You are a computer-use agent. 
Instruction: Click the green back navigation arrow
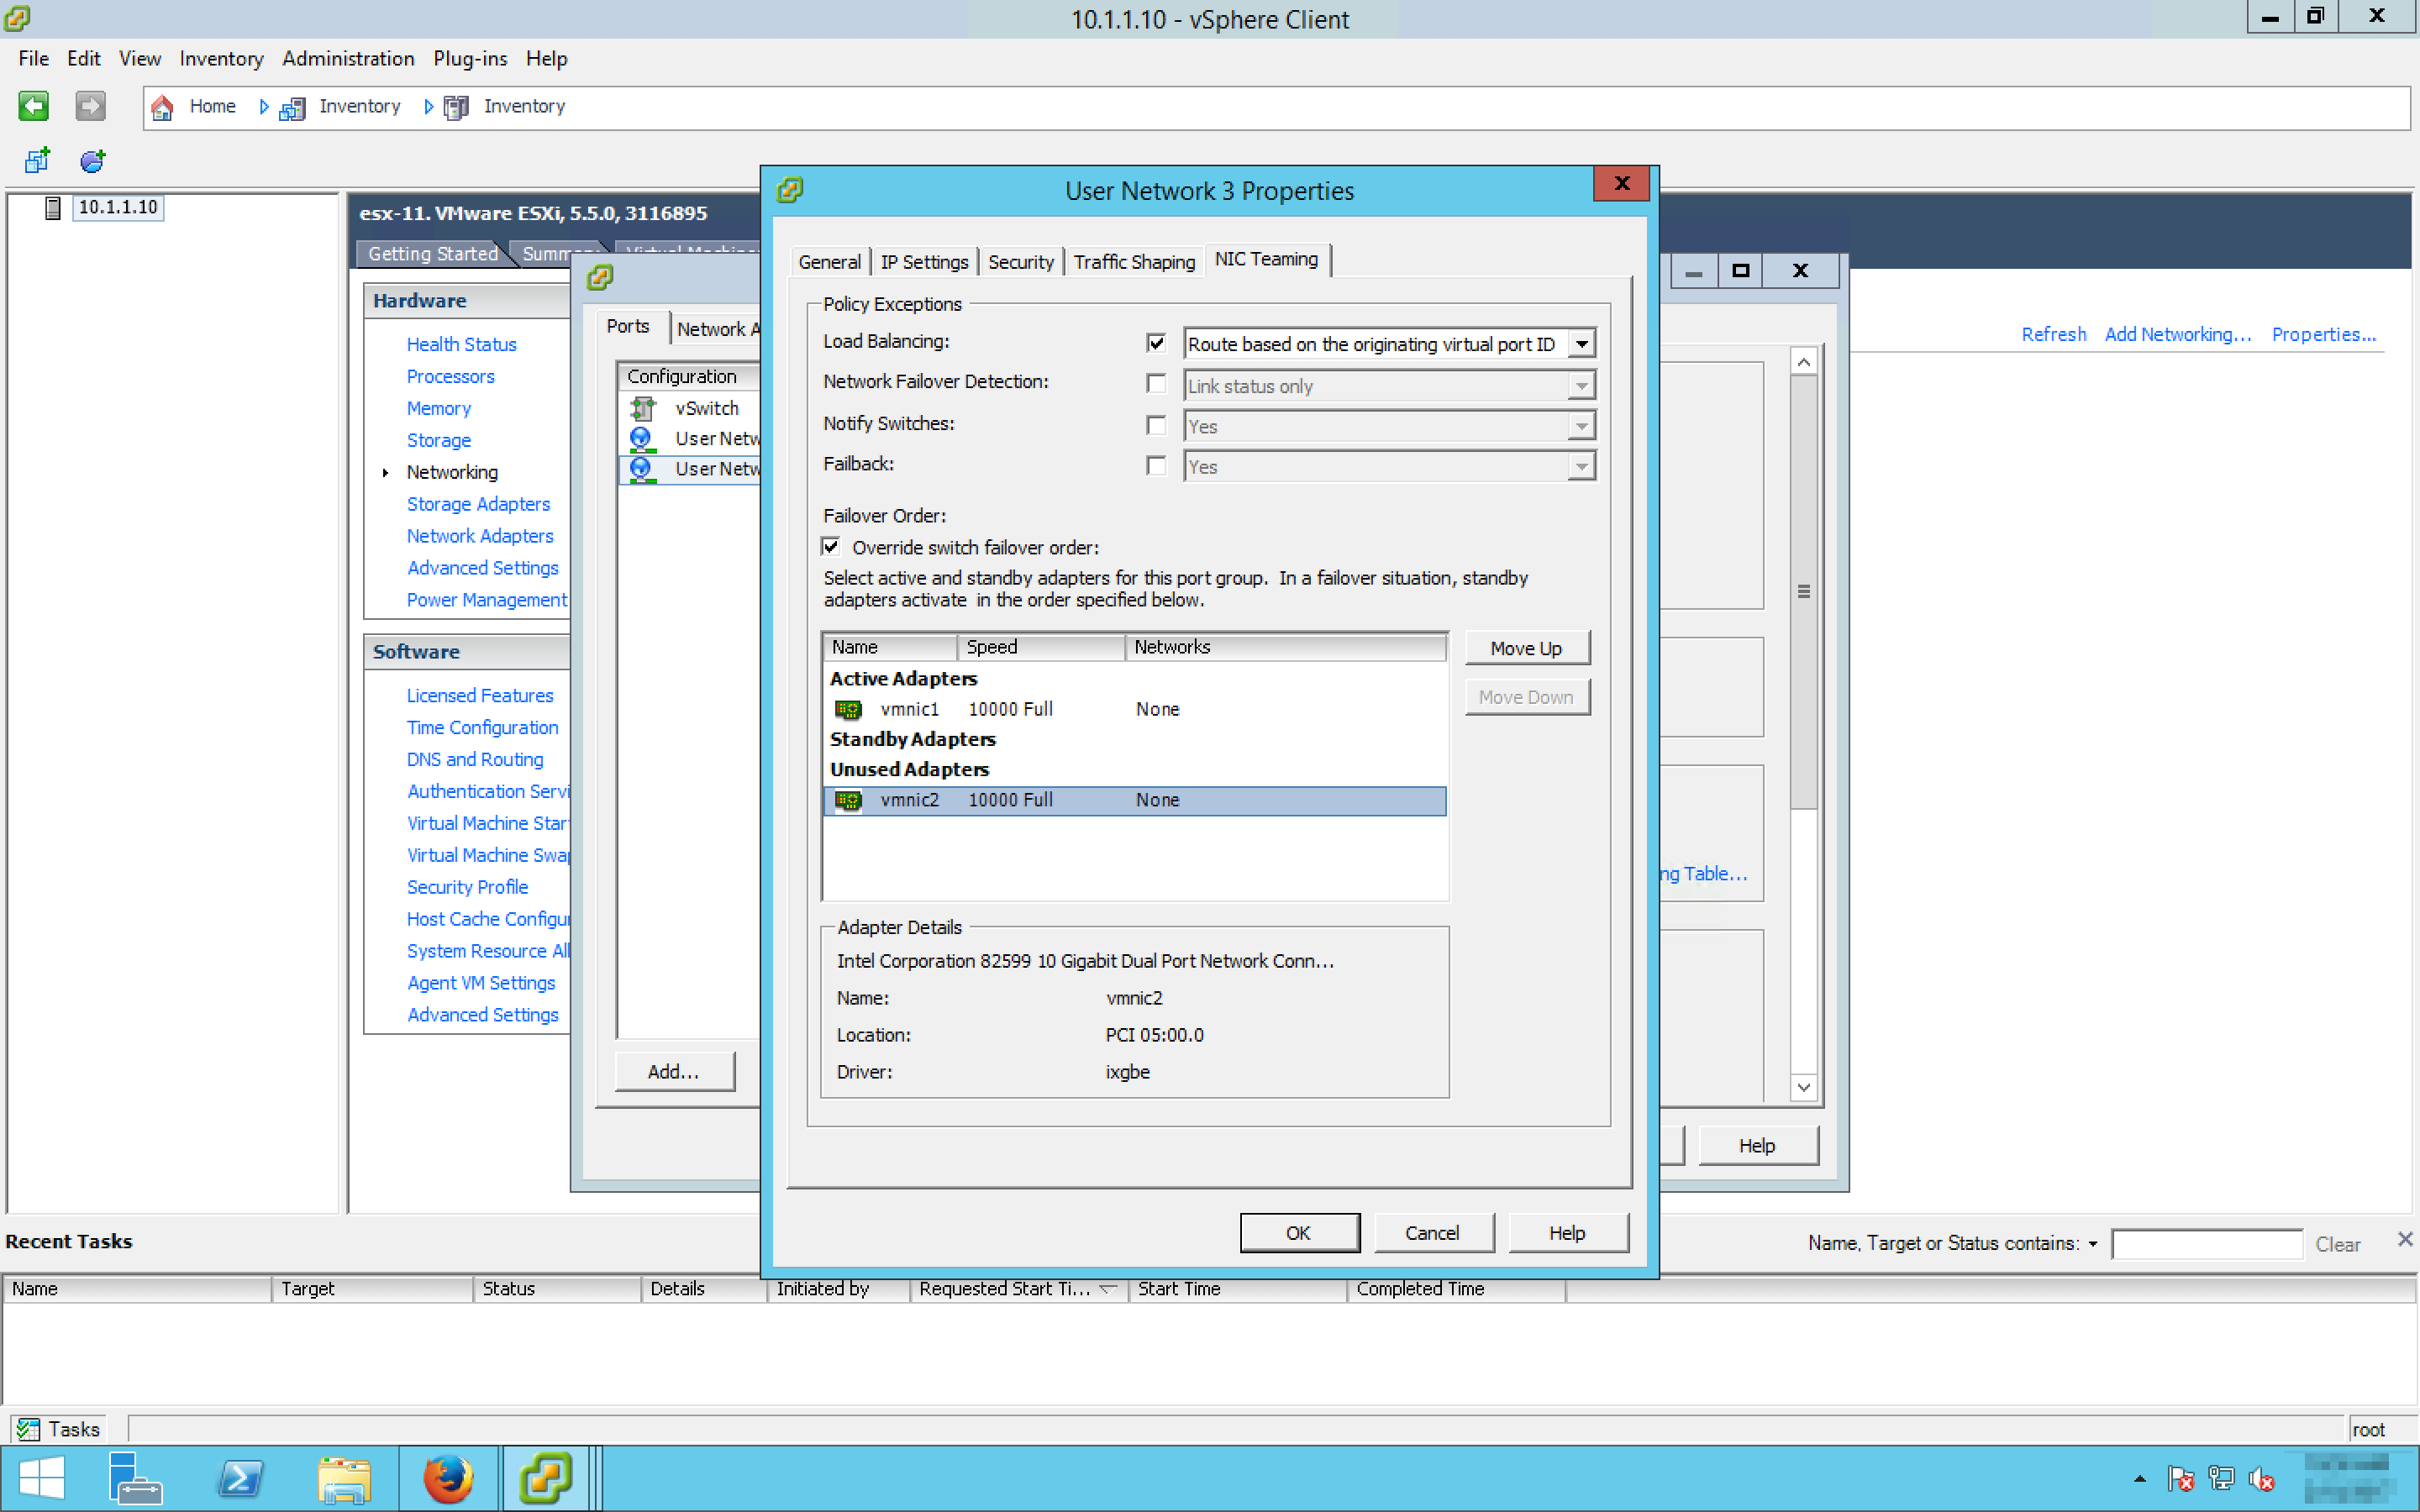click(x=33, y=106)
